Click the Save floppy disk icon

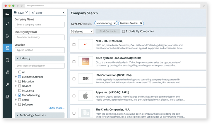coord(16,12)
